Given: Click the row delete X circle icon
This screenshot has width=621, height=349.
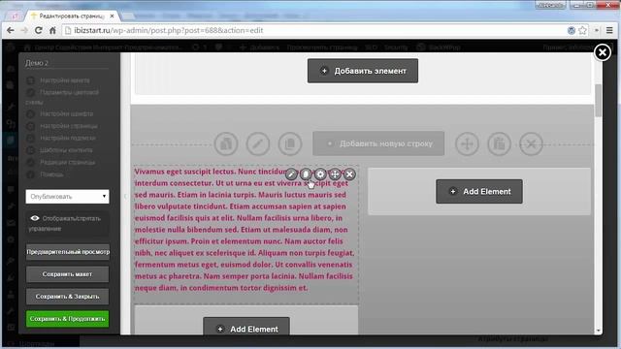Looking at the screenshot, I should click(x=531, y=143).
